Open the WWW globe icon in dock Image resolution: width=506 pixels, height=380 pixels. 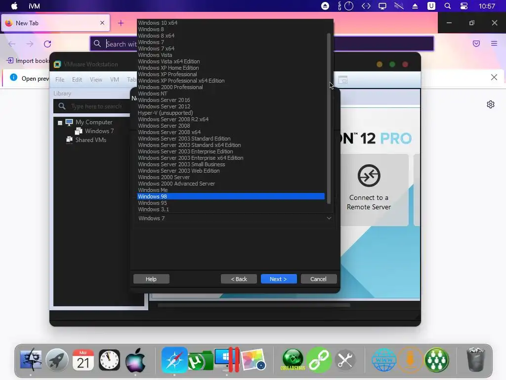[383, 360]
